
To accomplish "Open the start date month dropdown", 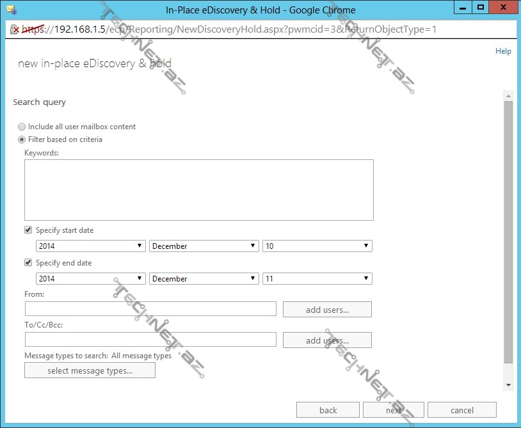I will tap(204, 246).
